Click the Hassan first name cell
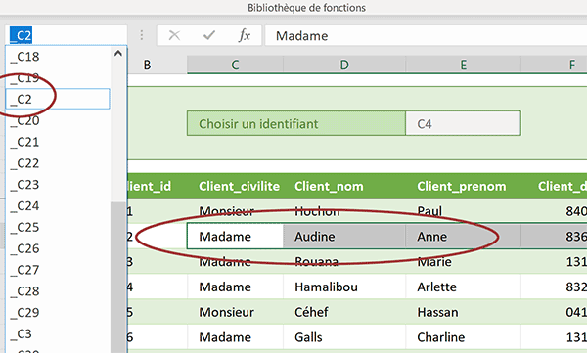 click(x=463, y=312)
